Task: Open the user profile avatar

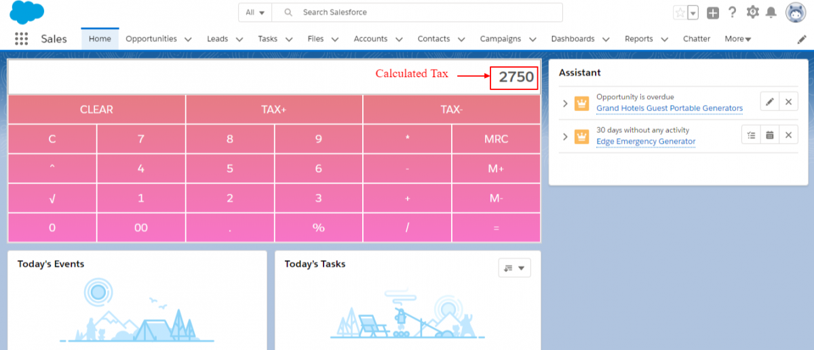Action: 796,12
